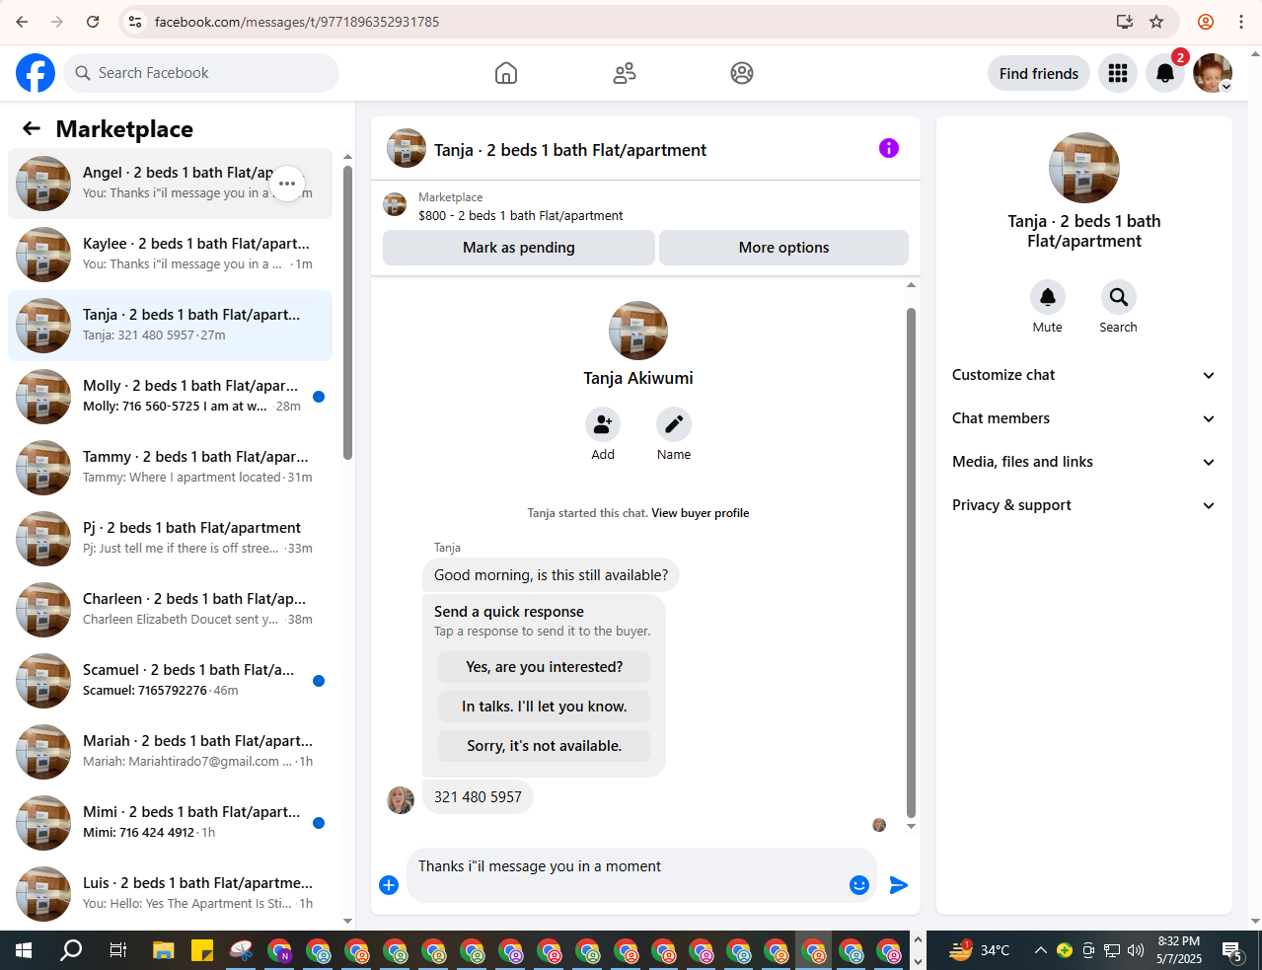Open Tammy's chat conversation
This screenshot has height=970, width=1262.
[170, 468]
